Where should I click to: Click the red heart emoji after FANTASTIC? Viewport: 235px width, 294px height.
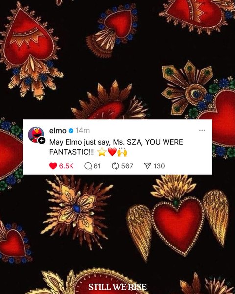point(112,152)
